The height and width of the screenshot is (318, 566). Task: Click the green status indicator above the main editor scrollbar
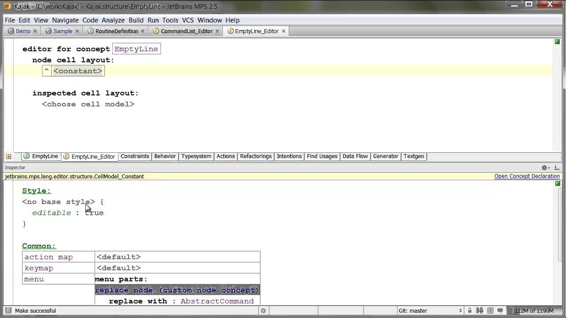click(558, 42)
